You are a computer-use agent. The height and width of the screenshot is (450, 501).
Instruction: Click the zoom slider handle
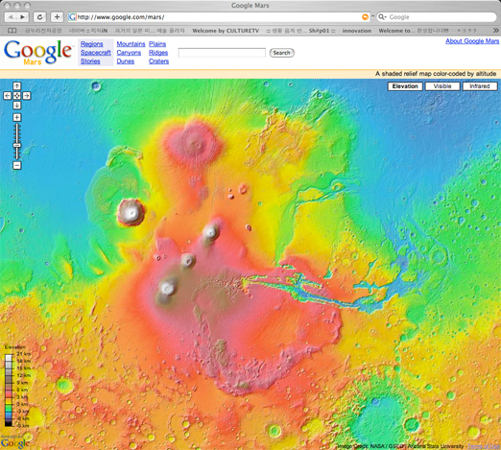17,145
